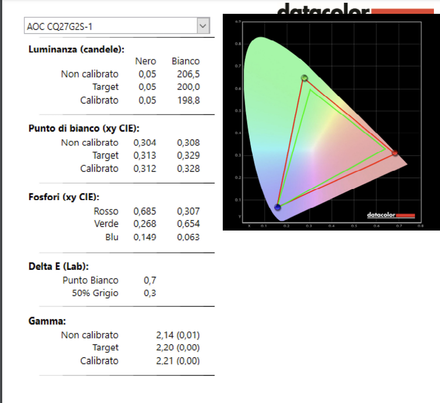
Task: Select the Delta E (Lab) heading
Action: 59,266
